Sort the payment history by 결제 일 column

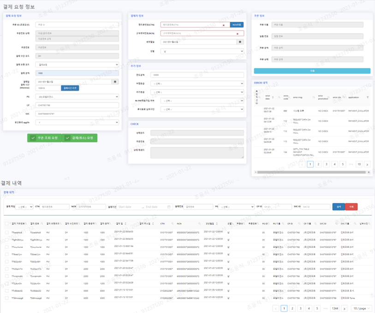(x=125, y=224)
